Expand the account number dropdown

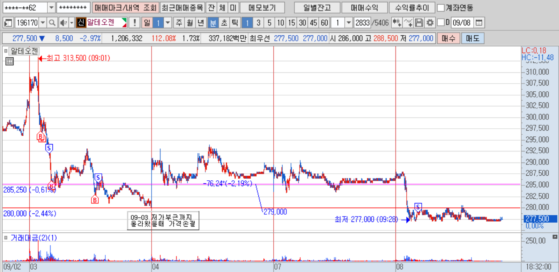tap(52, 8)
